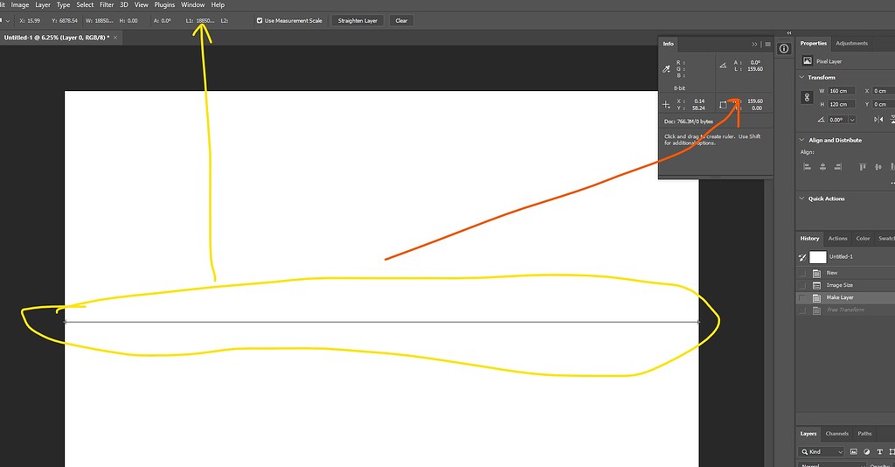The height and width of the screenshot is (467, 895).
Task: Open the 3D menu
Action: click(124, 4)
